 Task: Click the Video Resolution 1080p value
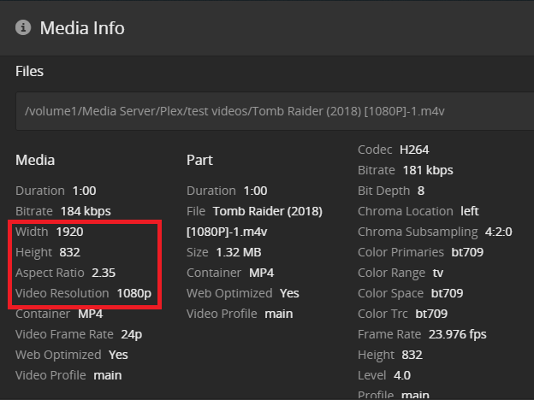134,293
